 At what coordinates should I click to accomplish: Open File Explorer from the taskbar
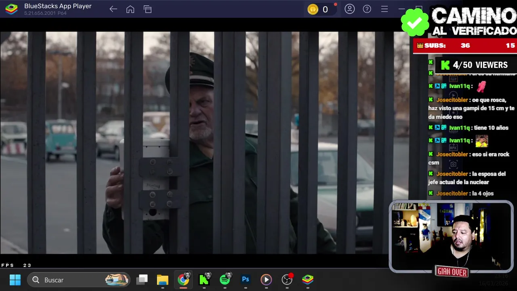162,280
